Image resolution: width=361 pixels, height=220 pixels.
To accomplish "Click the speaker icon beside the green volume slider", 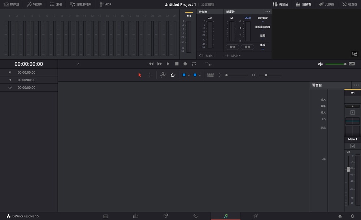I will pos(320,64).
